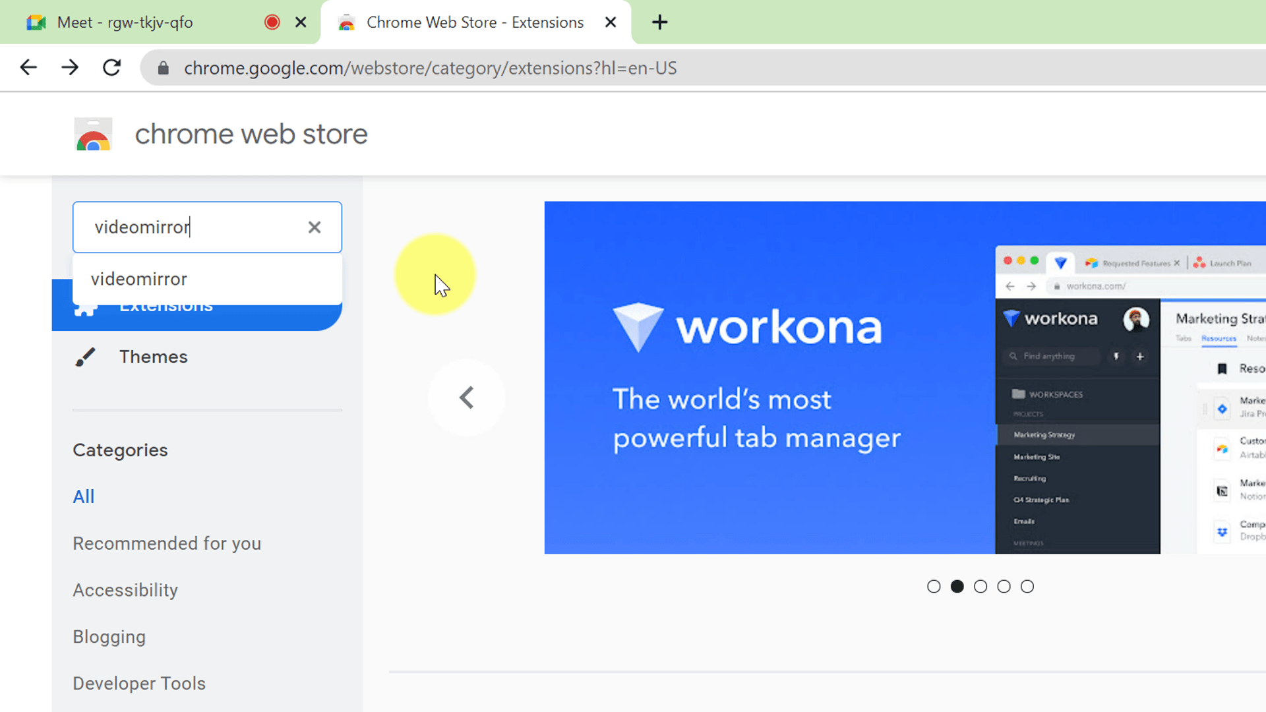Choose the videomirror search suggestion
Viewport: 1266px width, 712px height.
click(207, 279)
